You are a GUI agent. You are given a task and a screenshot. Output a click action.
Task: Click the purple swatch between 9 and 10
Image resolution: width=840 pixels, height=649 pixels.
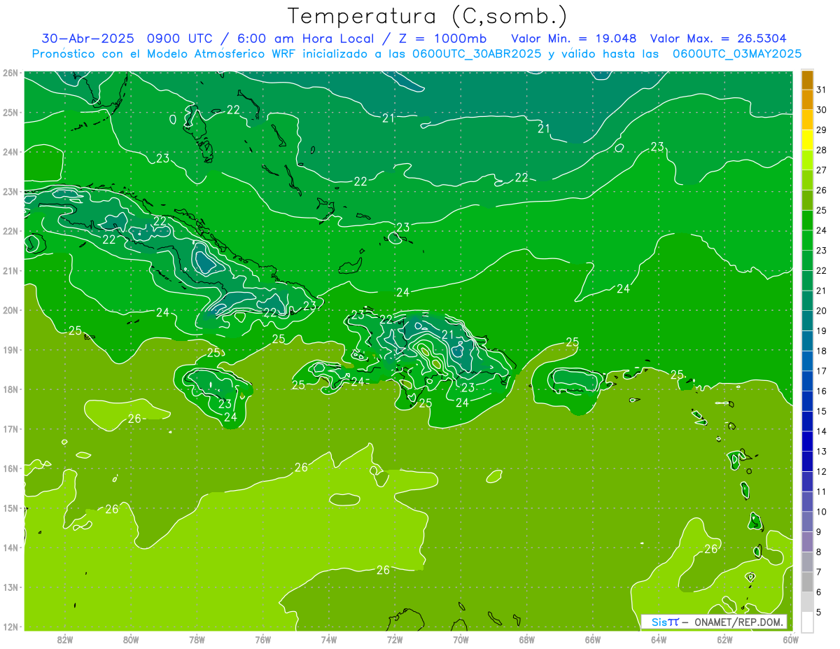pyautogui.click(x=807, y=522)
